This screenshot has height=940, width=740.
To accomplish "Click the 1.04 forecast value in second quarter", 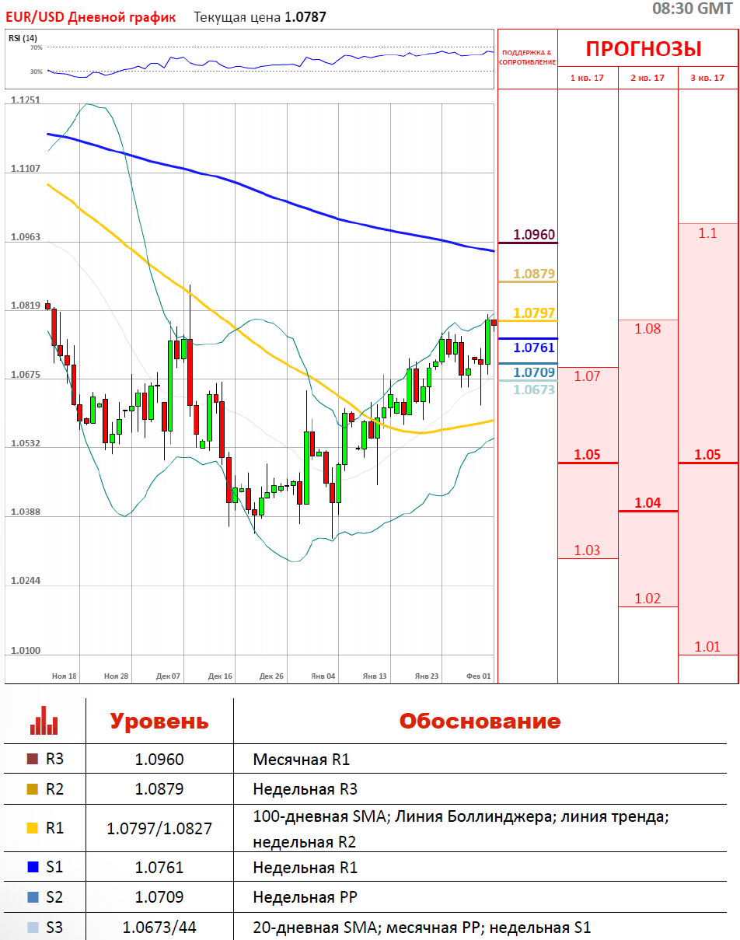I will click(x=647, y=503).
